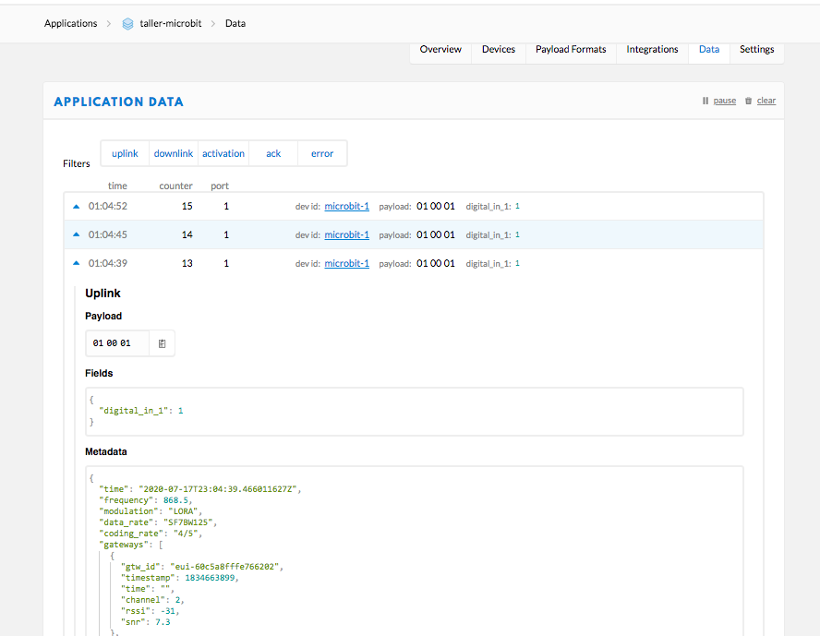
Task: Click the channel value 2
Action: tap(178, 599)
